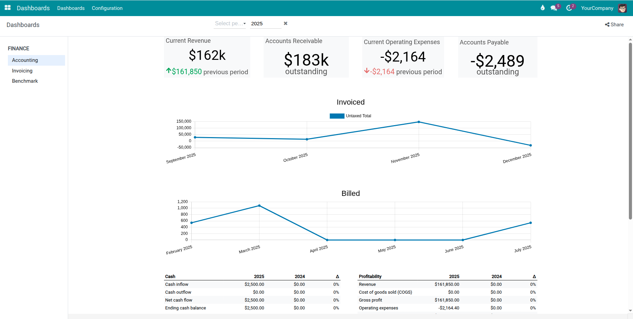Open the activities clock icon with 2 pending
The width and height of the screenshot is (633, 319).
pos(569,8)
